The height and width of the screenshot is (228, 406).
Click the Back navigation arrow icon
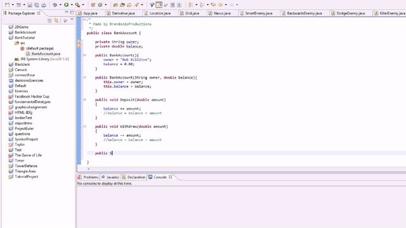[220, 4]
